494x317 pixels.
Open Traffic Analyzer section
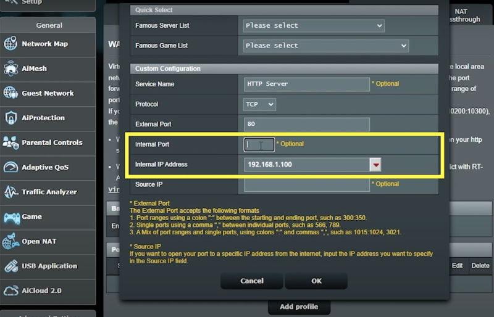click(48, 192)
